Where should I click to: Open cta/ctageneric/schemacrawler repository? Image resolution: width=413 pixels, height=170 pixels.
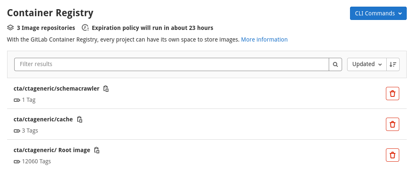(56, 89)
